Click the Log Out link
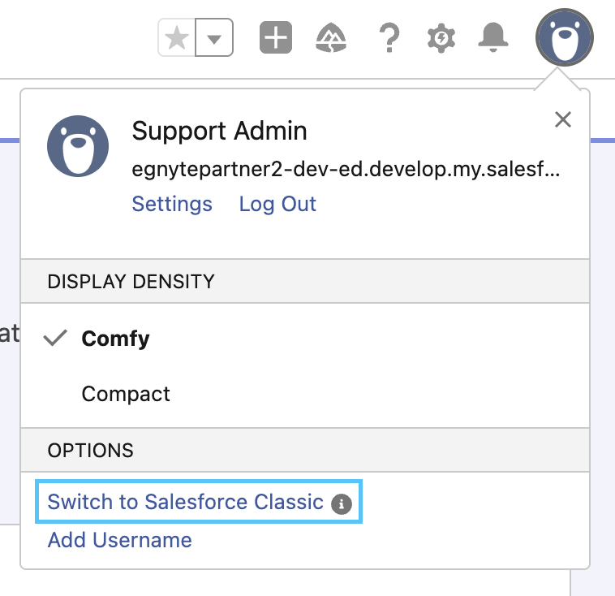The image size is (615, 596). click(277, 204)
